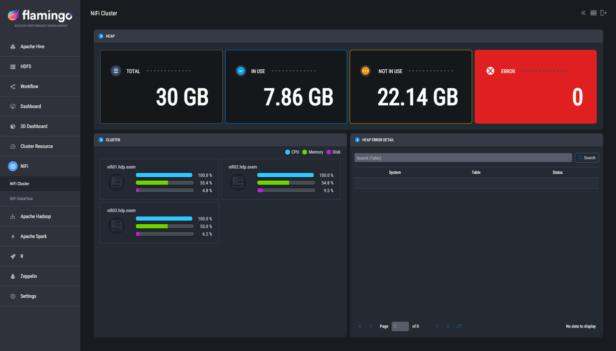Click the nifi02 disk value 9.5 %
This screenshot has height=351, width=616.
[x=329, y=191]
